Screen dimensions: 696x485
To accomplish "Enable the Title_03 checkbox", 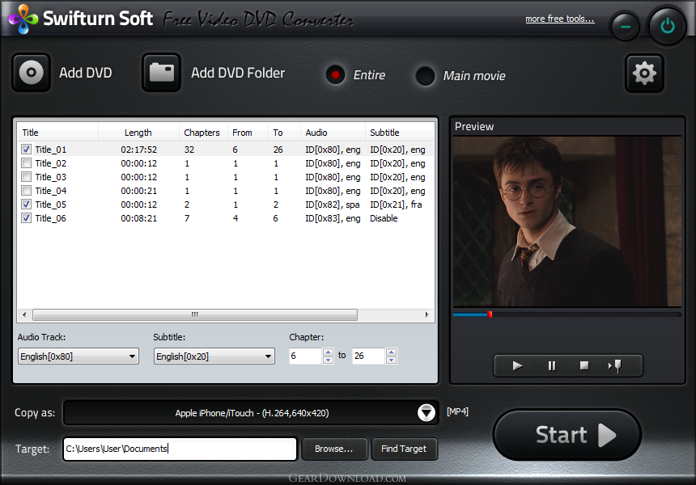I will (x=27, y=177).
